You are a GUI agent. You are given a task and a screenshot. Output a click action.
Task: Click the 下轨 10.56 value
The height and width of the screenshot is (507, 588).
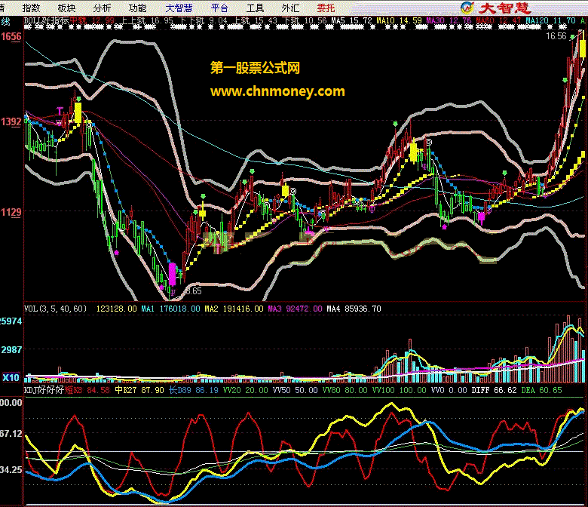click(304, 20)
